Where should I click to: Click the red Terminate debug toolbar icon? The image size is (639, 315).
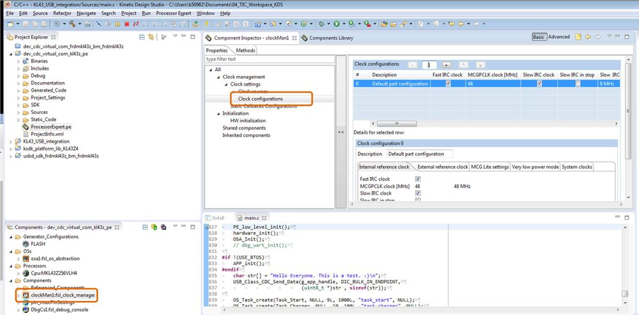127,24
